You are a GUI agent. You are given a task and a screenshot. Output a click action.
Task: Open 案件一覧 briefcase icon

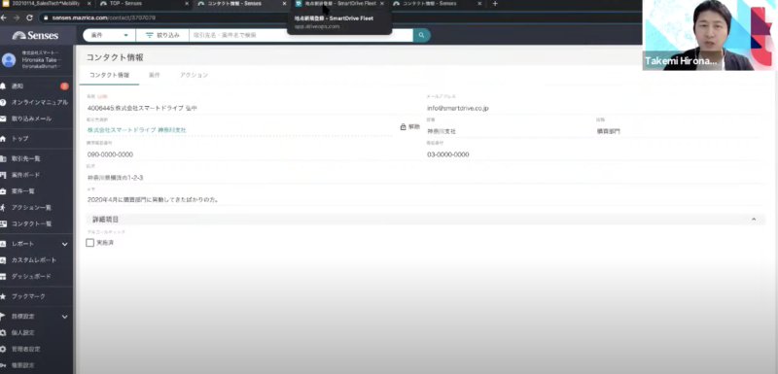3,191
